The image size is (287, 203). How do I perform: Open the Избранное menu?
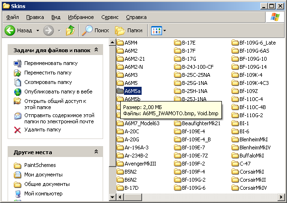(81, 17)
